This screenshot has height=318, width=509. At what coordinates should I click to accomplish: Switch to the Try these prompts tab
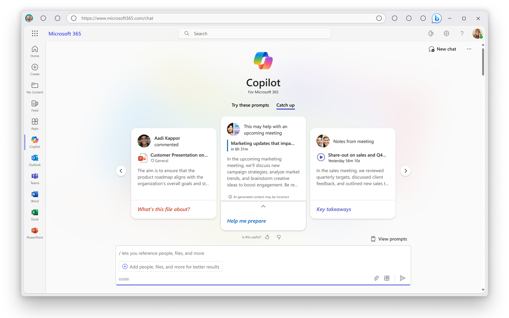250,105
